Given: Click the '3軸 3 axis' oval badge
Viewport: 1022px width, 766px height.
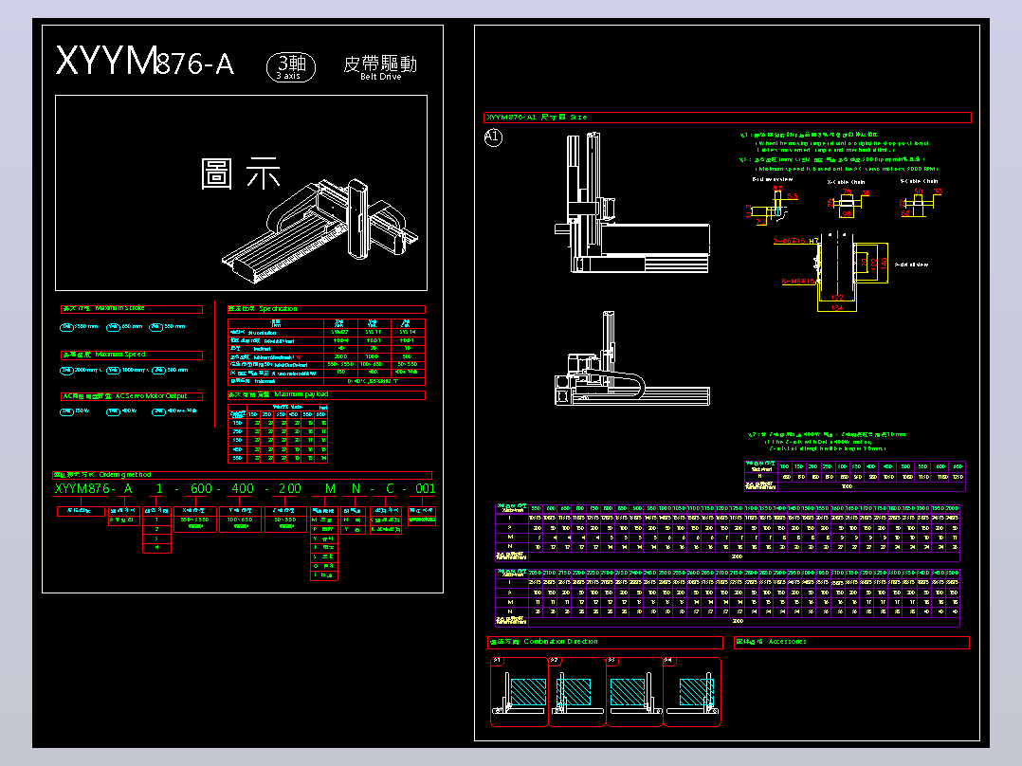Looking at the screenshot, I should coord(291,67).
